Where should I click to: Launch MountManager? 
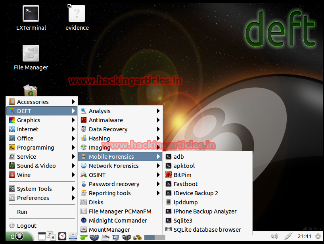pyautogui.click(x=120, y=230)
